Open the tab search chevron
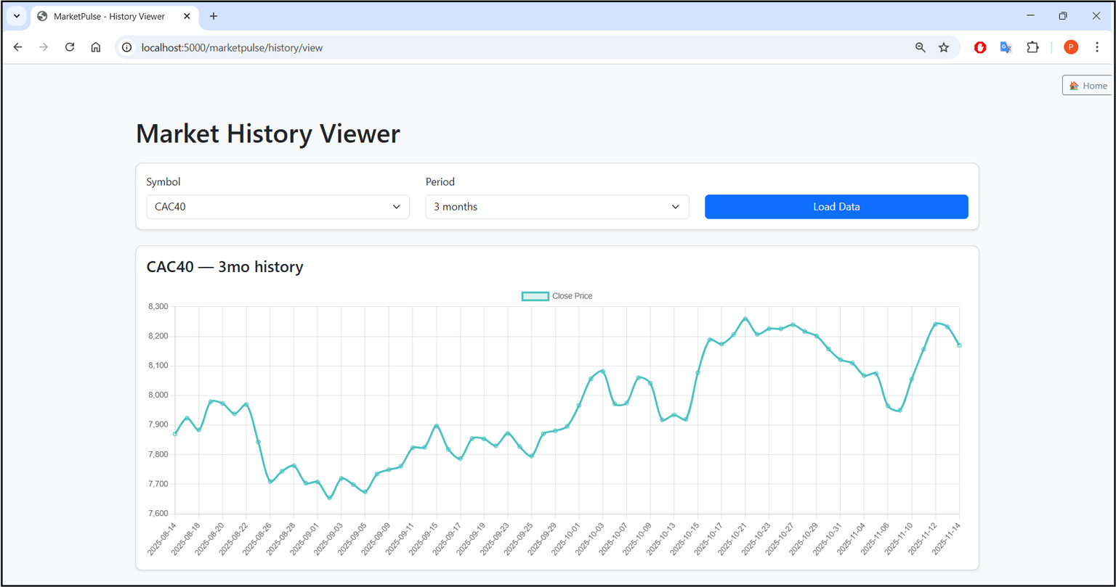This screenshot has width=1116, height=587. pos(16,16)
